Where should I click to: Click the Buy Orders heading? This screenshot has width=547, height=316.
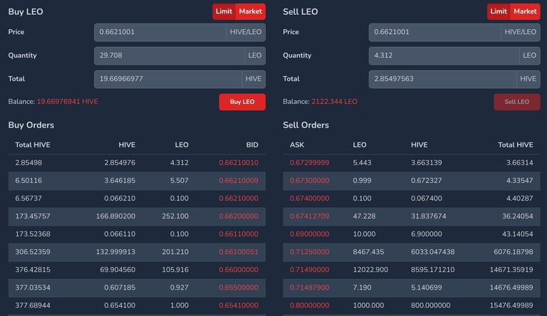[x=31, y=125]
